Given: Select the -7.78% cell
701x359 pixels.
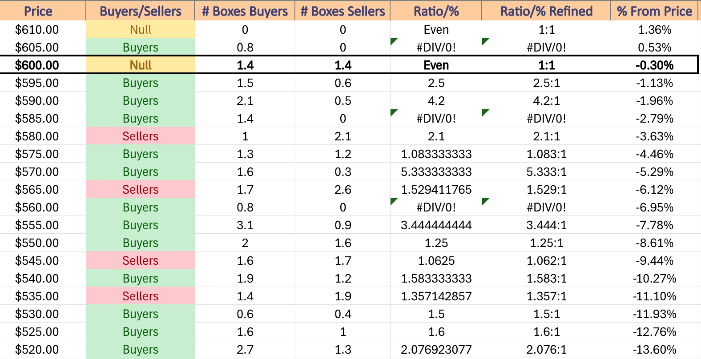Looking at the screenshot, I should (654, 225).
